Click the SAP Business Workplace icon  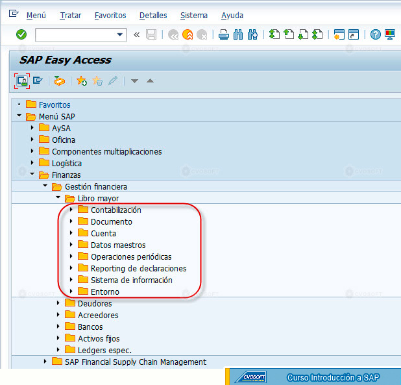point(59,81)
